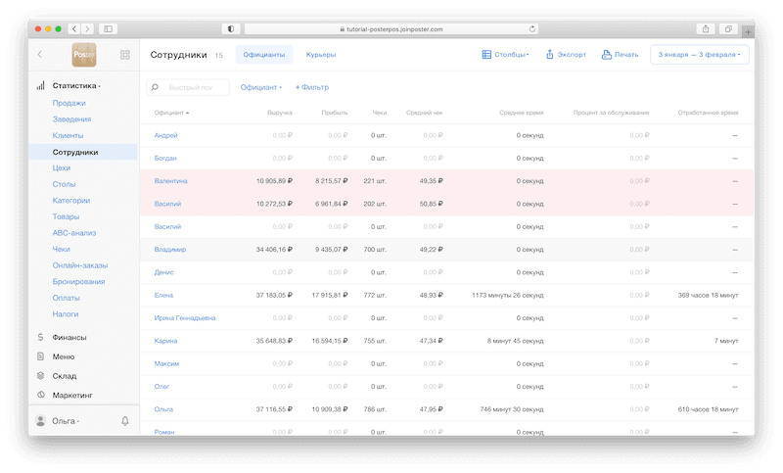Sort by Выручка column header

pyautogui.click(x=280, y=113)
